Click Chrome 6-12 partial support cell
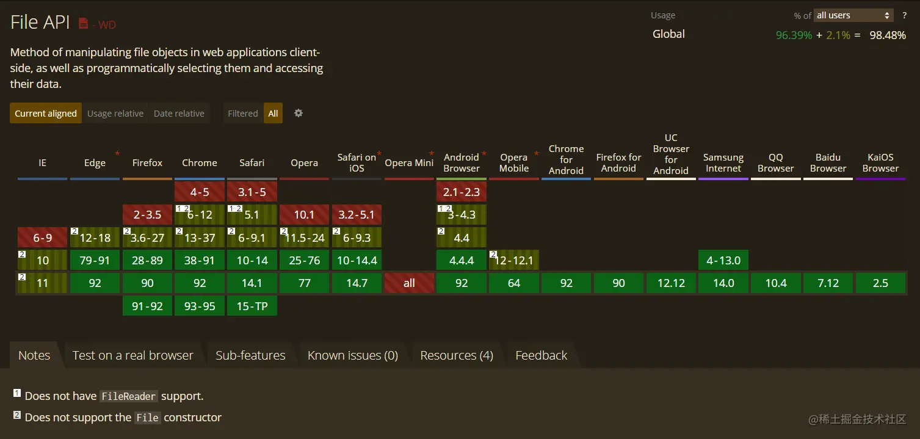920x439 pixels. tap(200, 214)
